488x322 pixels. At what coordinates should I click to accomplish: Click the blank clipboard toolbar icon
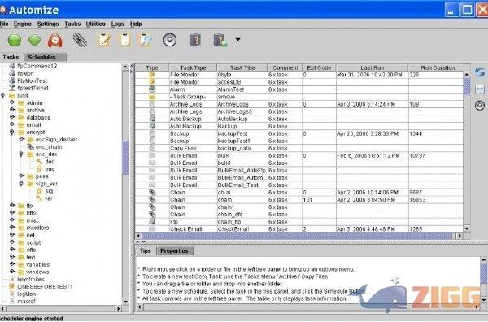125,40
